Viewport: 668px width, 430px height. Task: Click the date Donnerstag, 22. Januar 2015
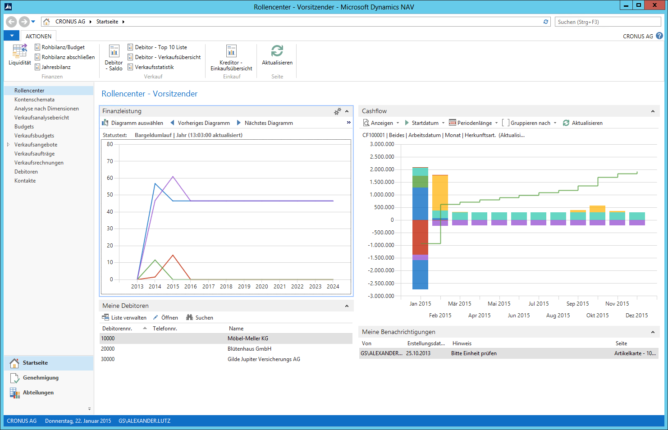tap(78, 421)
